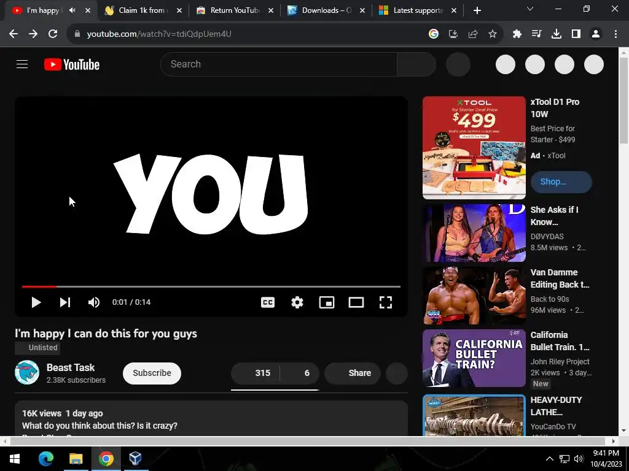Go back in the Chrome browser
Image resolution: width=629 pixels, height=471 pixels.
click(14, 34)
